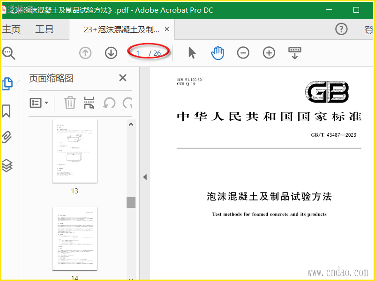Click the current page number field
The width and height of the screenshot is (375, 281).
[138, 53]
